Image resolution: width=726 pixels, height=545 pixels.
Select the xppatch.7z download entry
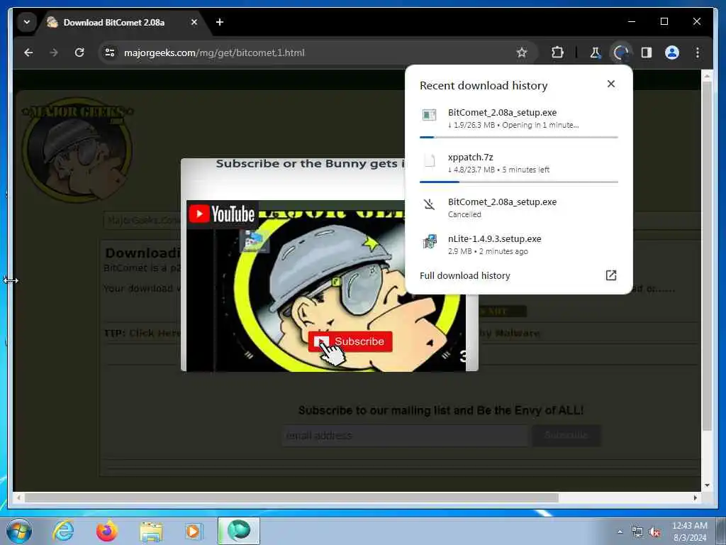(518, 164)
